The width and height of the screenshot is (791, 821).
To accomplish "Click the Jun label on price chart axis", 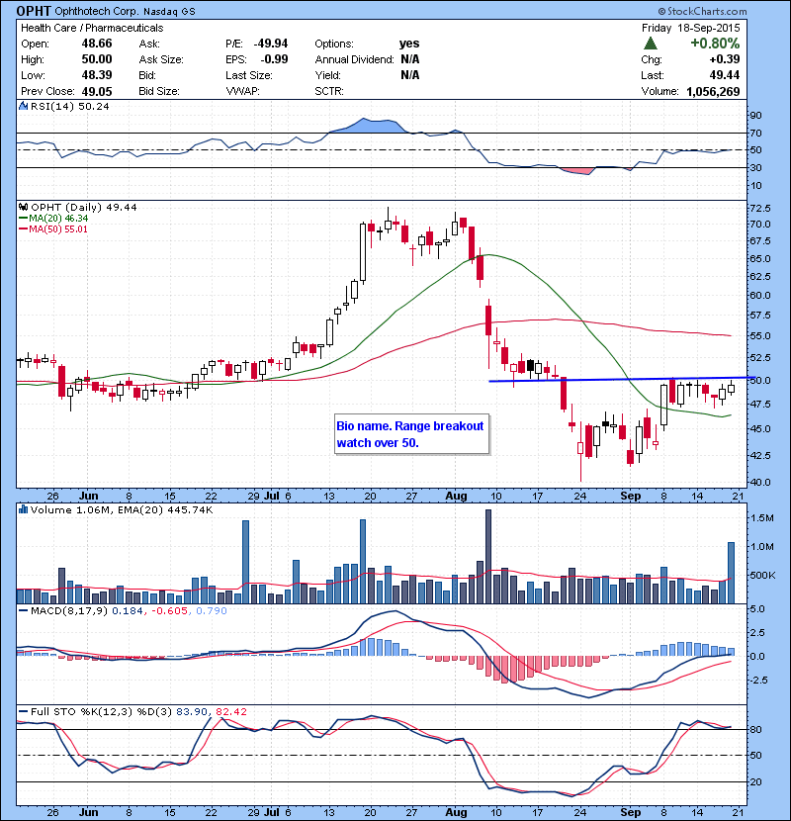I will (88, 496).
